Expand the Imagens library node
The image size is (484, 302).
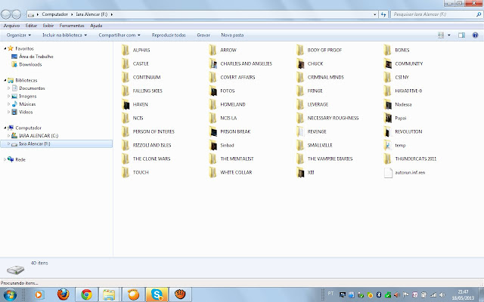[8, 96]
